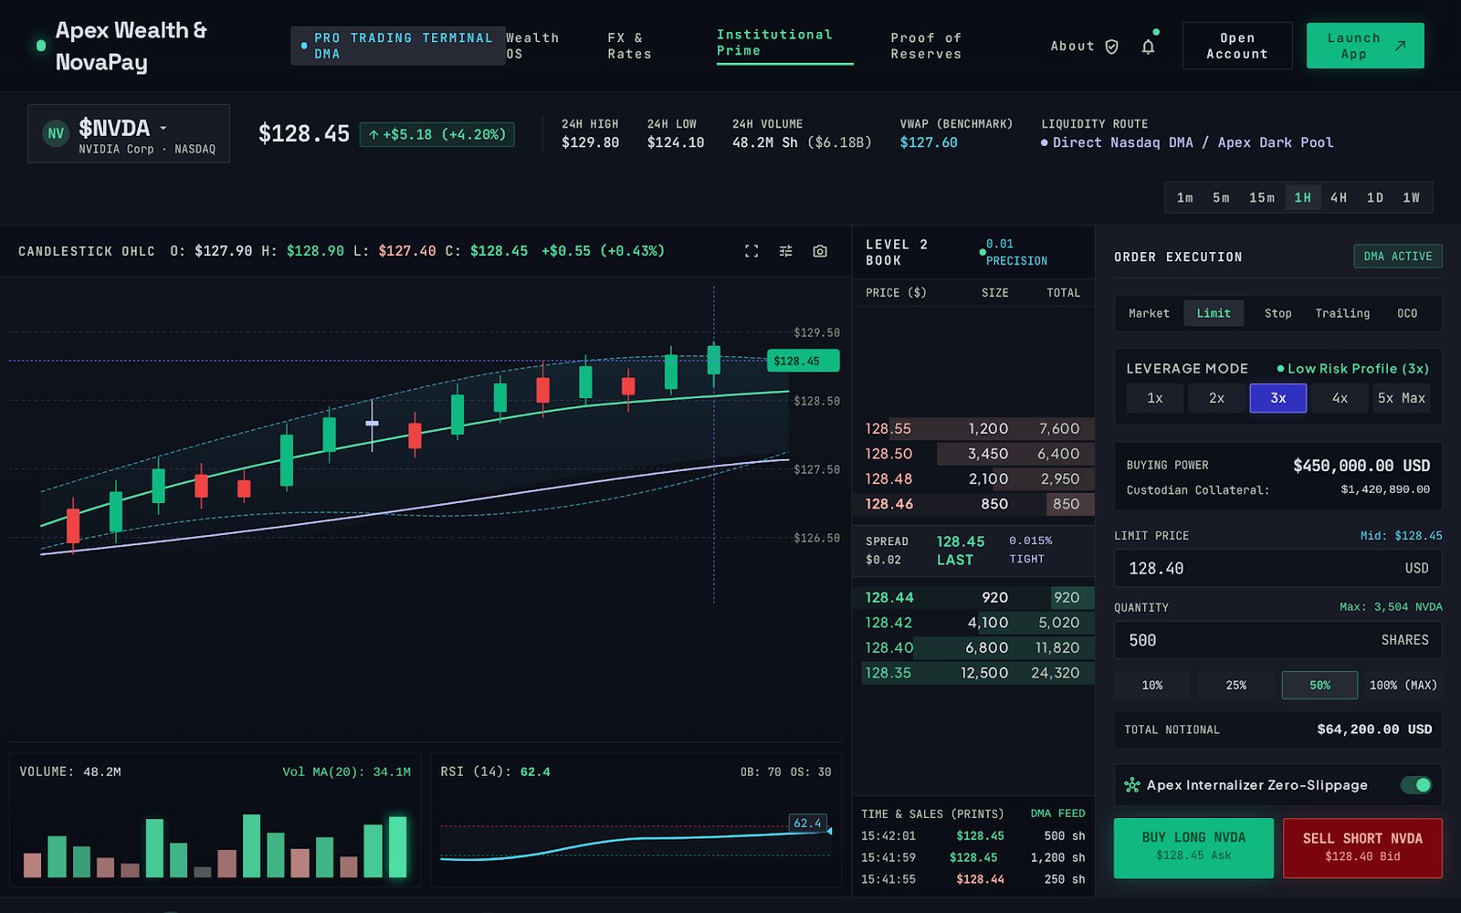Click the 128.50 ask row

(973, 454)
